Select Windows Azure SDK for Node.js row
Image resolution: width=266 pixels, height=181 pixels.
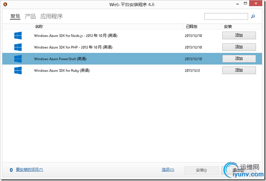click(x=132, y=35)
